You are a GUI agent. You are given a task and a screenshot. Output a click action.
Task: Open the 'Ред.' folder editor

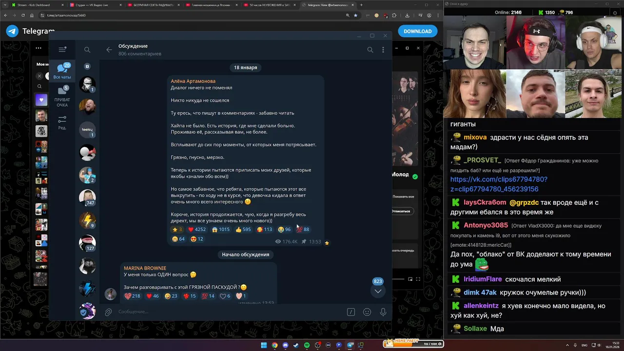coord(62,122)
